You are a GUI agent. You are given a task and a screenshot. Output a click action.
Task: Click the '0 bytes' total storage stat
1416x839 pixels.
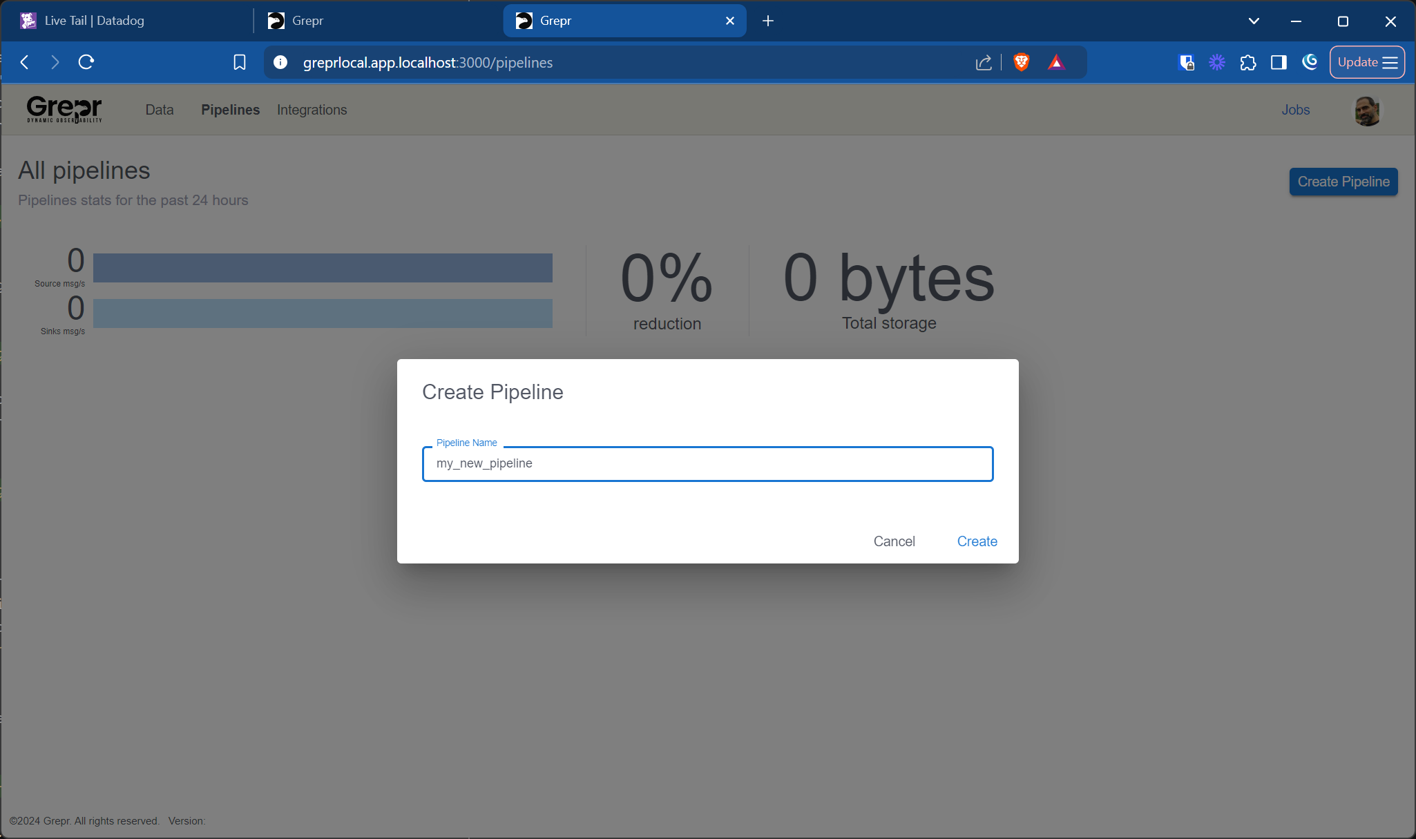[x=889, y=290]
